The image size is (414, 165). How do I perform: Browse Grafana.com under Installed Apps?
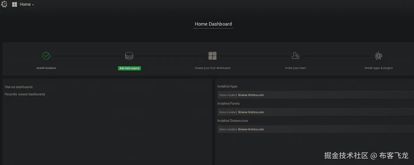pyautogui.click(x=251, y=95)
